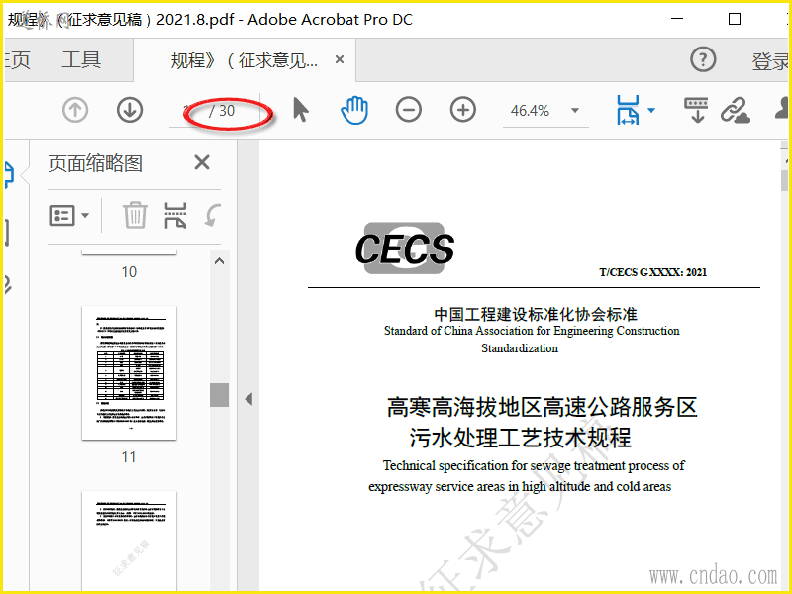Go to previous page arrow

(x=75, y=110)
